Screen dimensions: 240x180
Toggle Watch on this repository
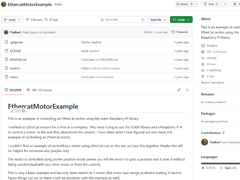(184, 4)
